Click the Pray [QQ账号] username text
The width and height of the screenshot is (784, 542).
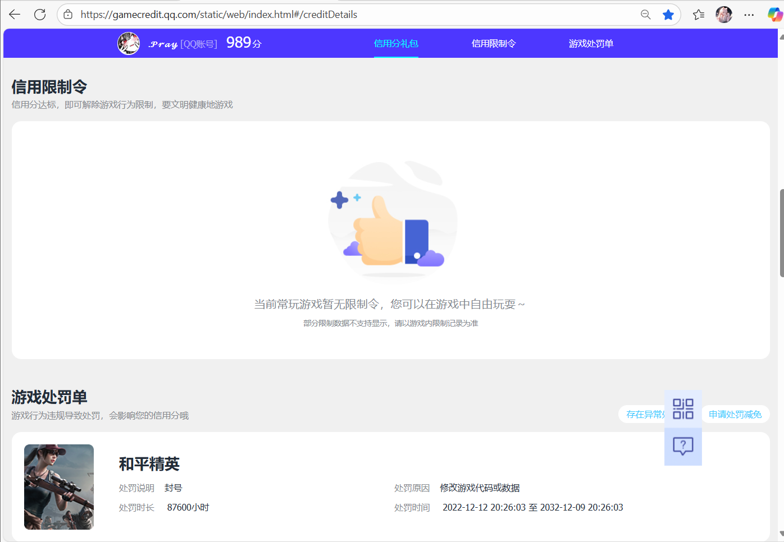pyautogui.click(x=183, y=44)
